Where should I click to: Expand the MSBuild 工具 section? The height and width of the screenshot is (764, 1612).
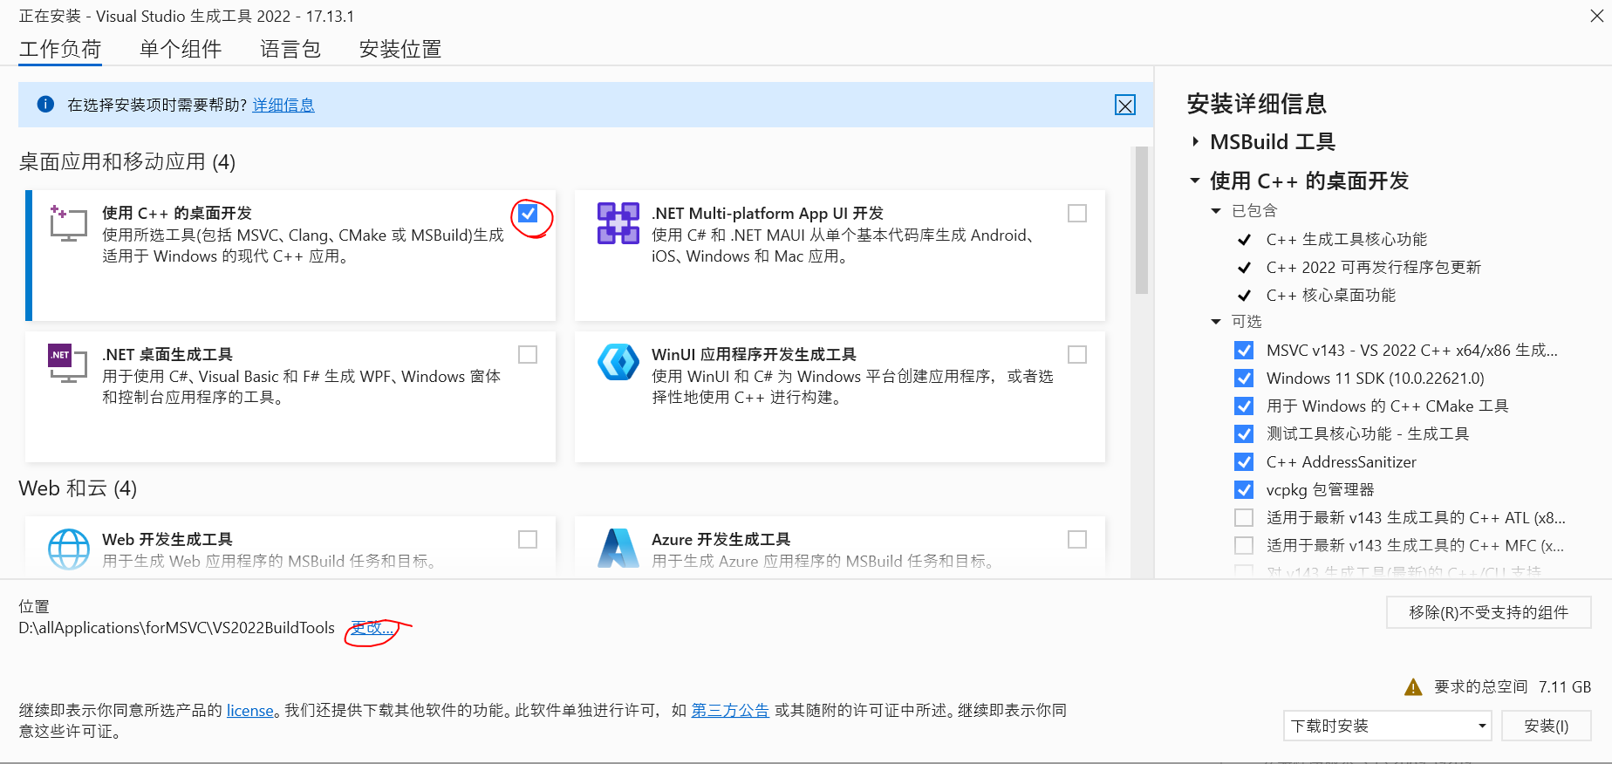pyautogui.click(x=1195, y=141)
